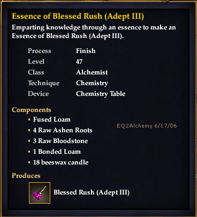This screenshot has width=197, height=217.
Task: Click the Alchemist class value
Action: tap(92, 72)
